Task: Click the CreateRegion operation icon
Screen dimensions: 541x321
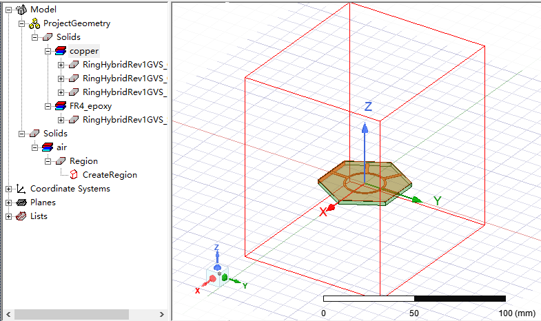Action: tap(74, 175)
